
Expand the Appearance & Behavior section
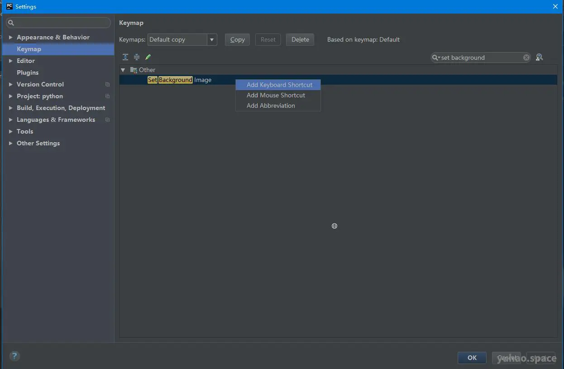pos(10,37)
